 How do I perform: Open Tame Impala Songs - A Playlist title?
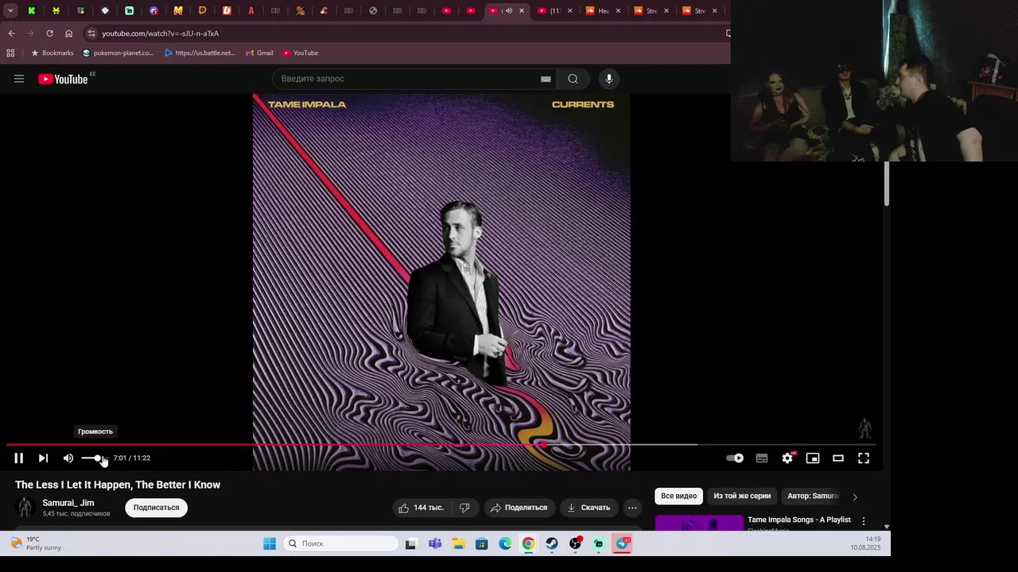[798, 520]
